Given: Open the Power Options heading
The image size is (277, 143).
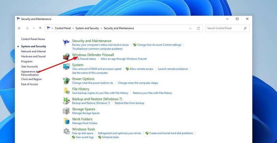Looking at the screenshot, I should tap(83, 79).
